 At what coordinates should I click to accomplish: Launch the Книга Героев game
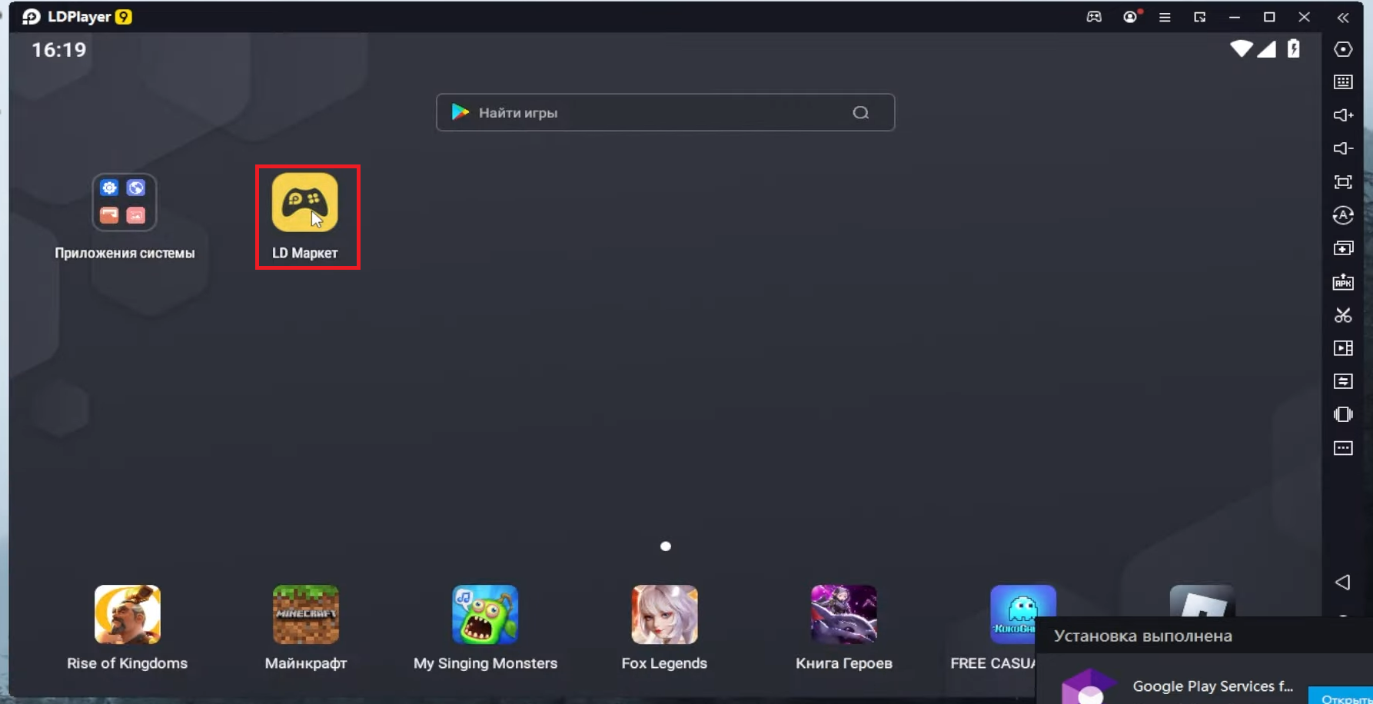point(843,615)
